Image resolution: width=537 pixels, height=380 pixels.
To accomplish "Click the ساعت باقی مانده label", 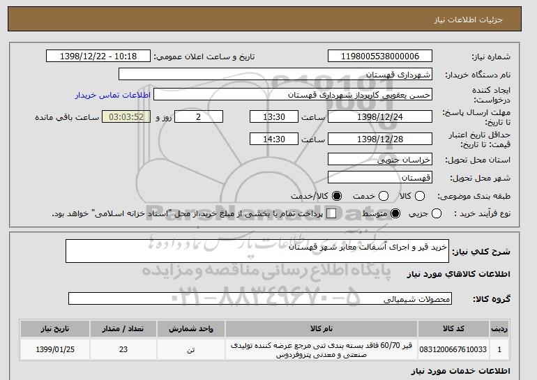I will (x=67, y=117).
